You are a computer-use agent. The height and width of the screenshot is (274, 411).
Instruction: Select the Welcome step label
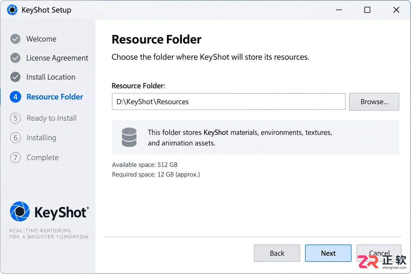point(41,39)
